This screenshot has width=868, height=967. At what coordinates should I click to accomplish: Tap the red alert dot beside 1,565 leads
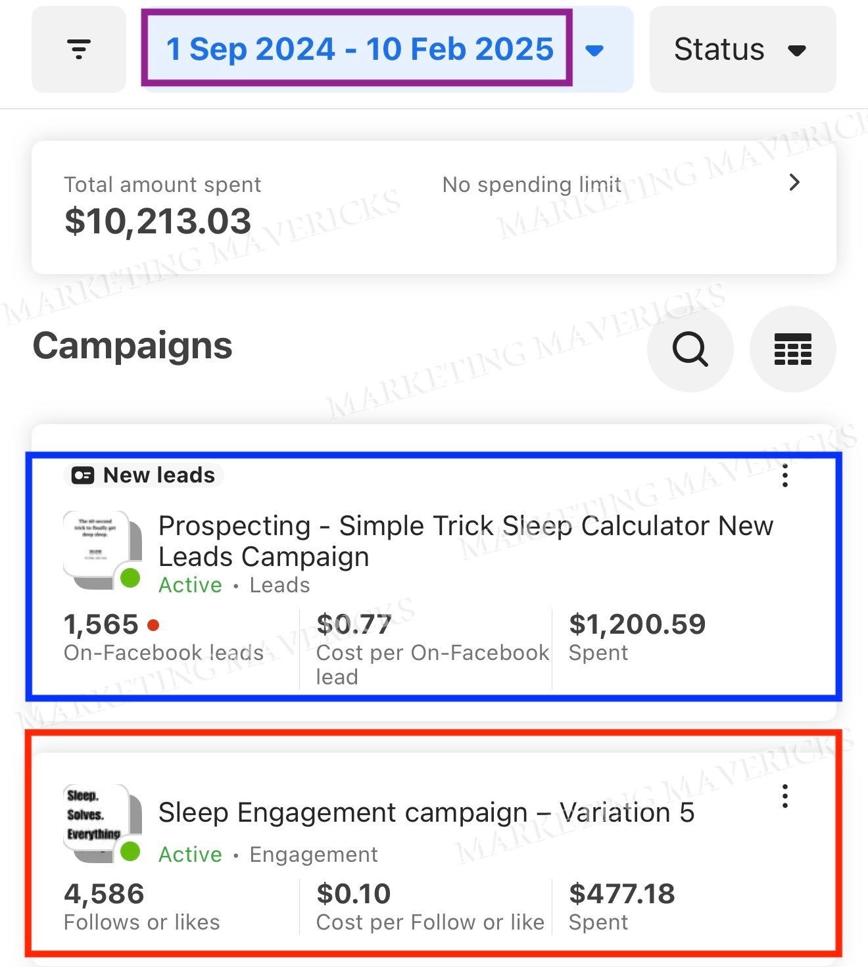[x=153, y=625]
